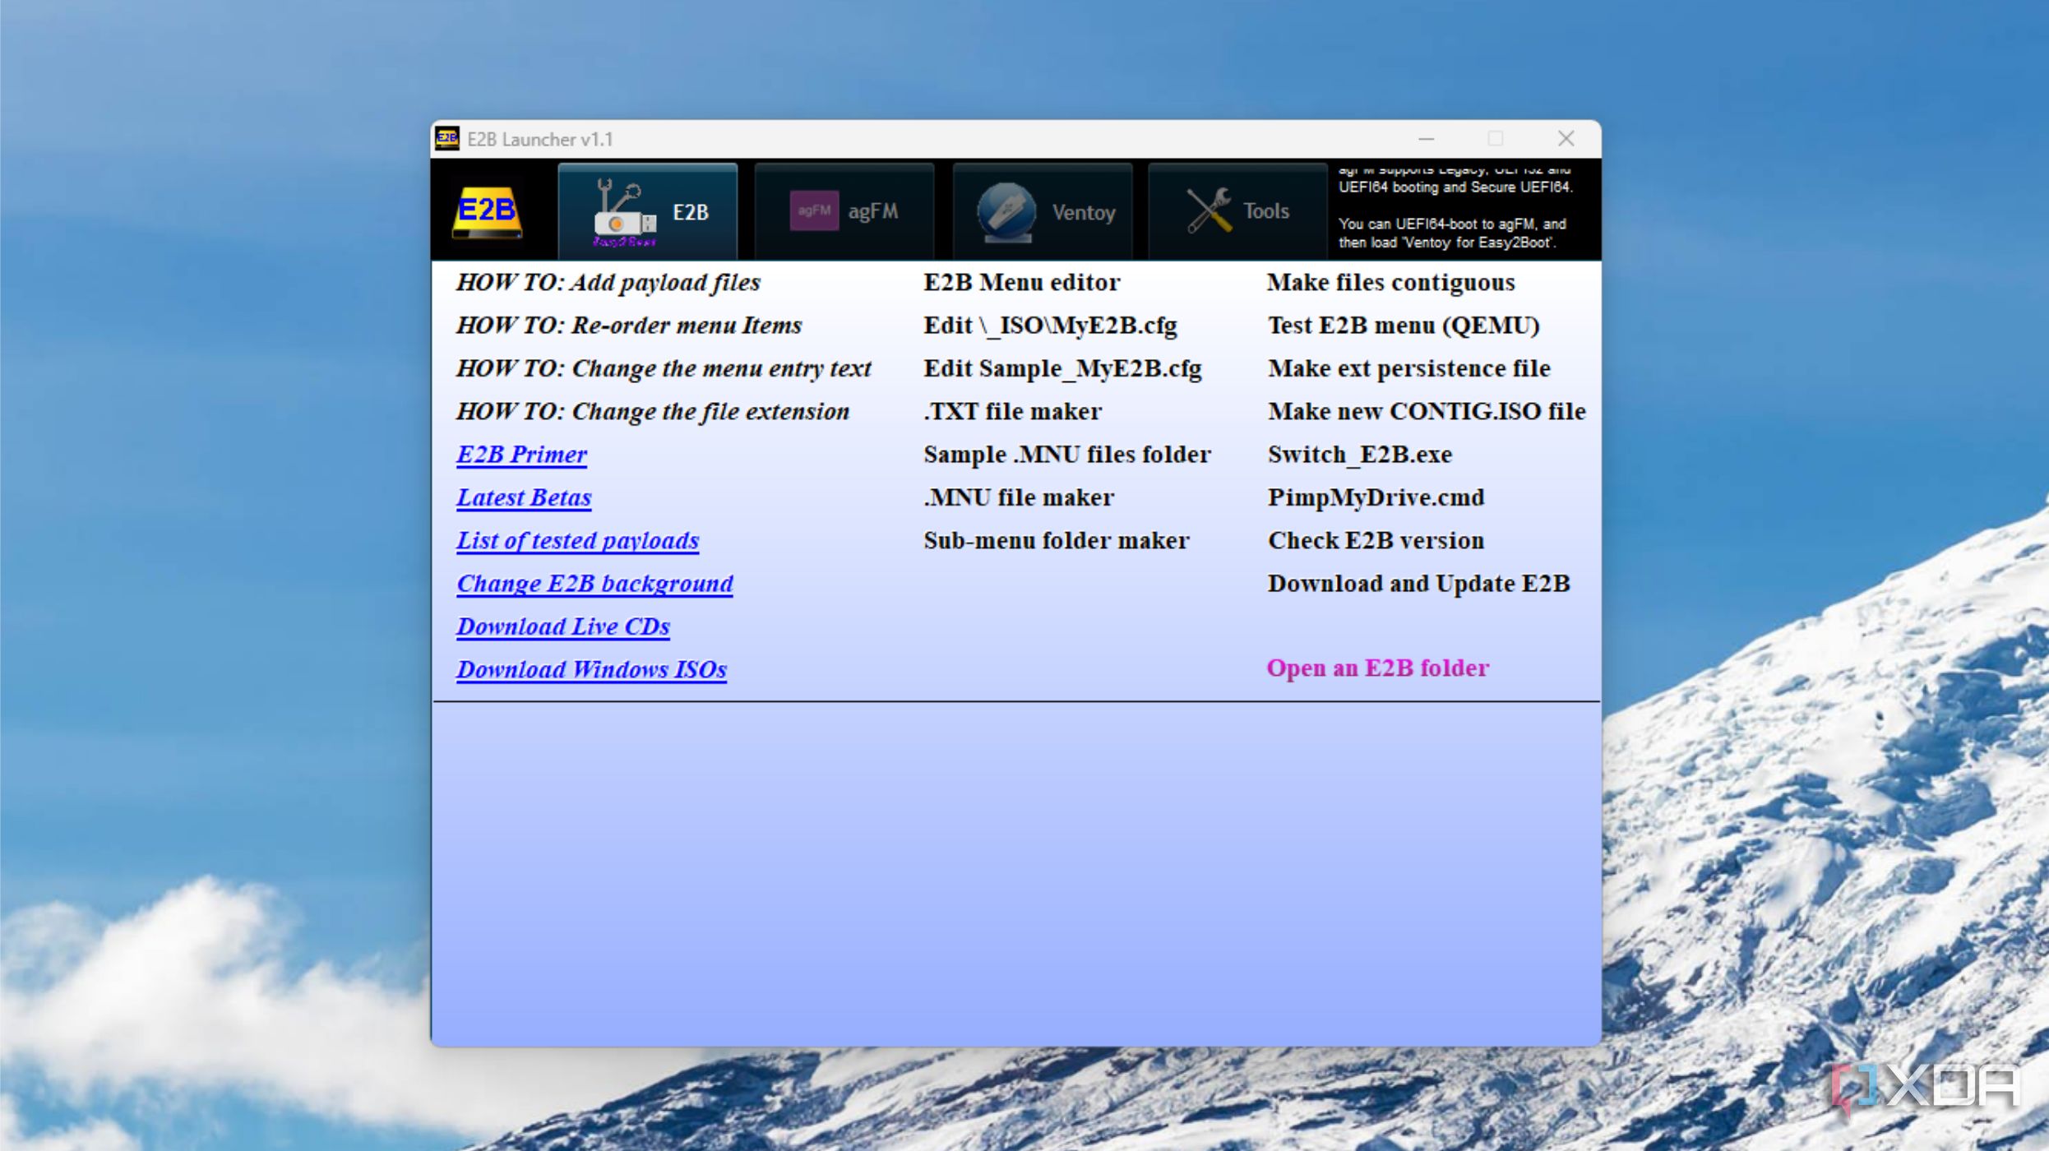Screen dimensions: 2049x1151
Task: Click Test E2B menu (QEMU)
Action: pos(1404,326)
